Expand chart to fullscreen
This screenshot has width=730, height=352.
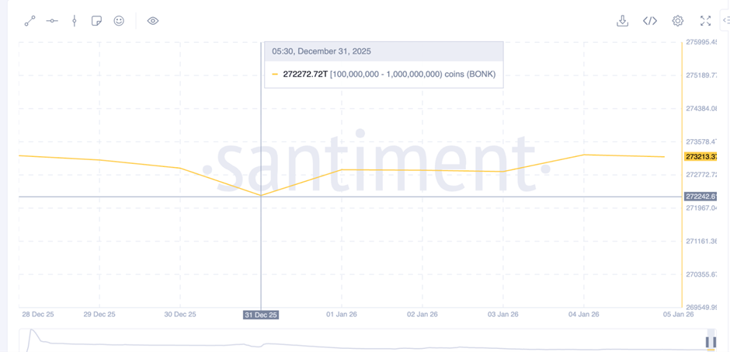705,21
